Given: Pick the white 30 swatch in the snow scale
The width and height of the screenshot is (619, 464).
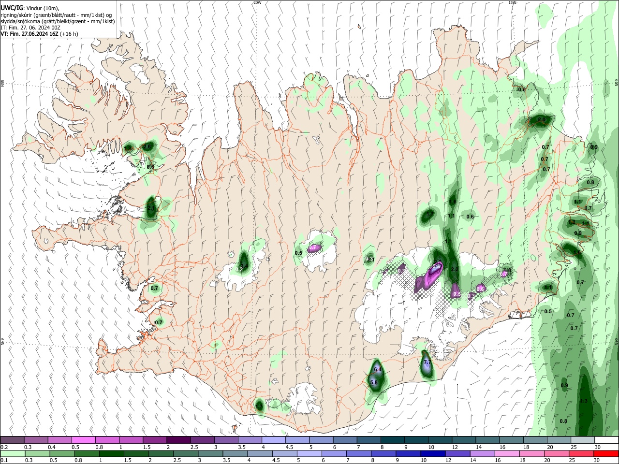Looking at the screenshot, I should (x=606, y=440).
